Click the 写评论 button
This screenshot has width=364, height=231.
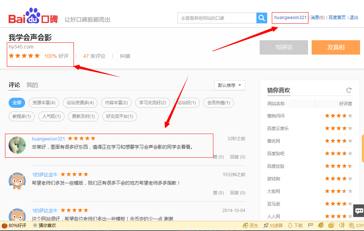click(284, 47)
